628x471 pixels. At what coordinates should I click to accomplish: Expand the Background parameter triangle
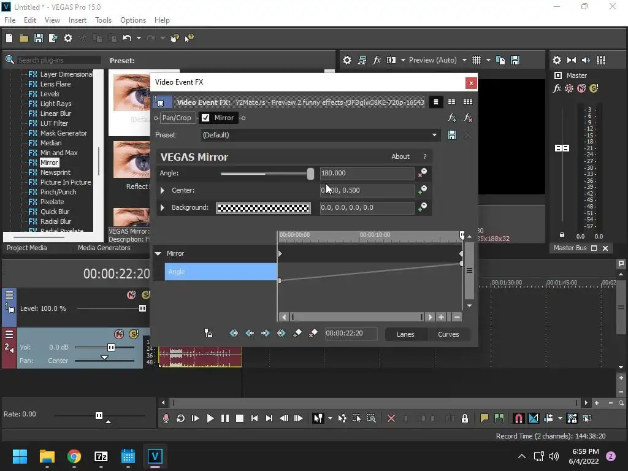pos(163,207)
